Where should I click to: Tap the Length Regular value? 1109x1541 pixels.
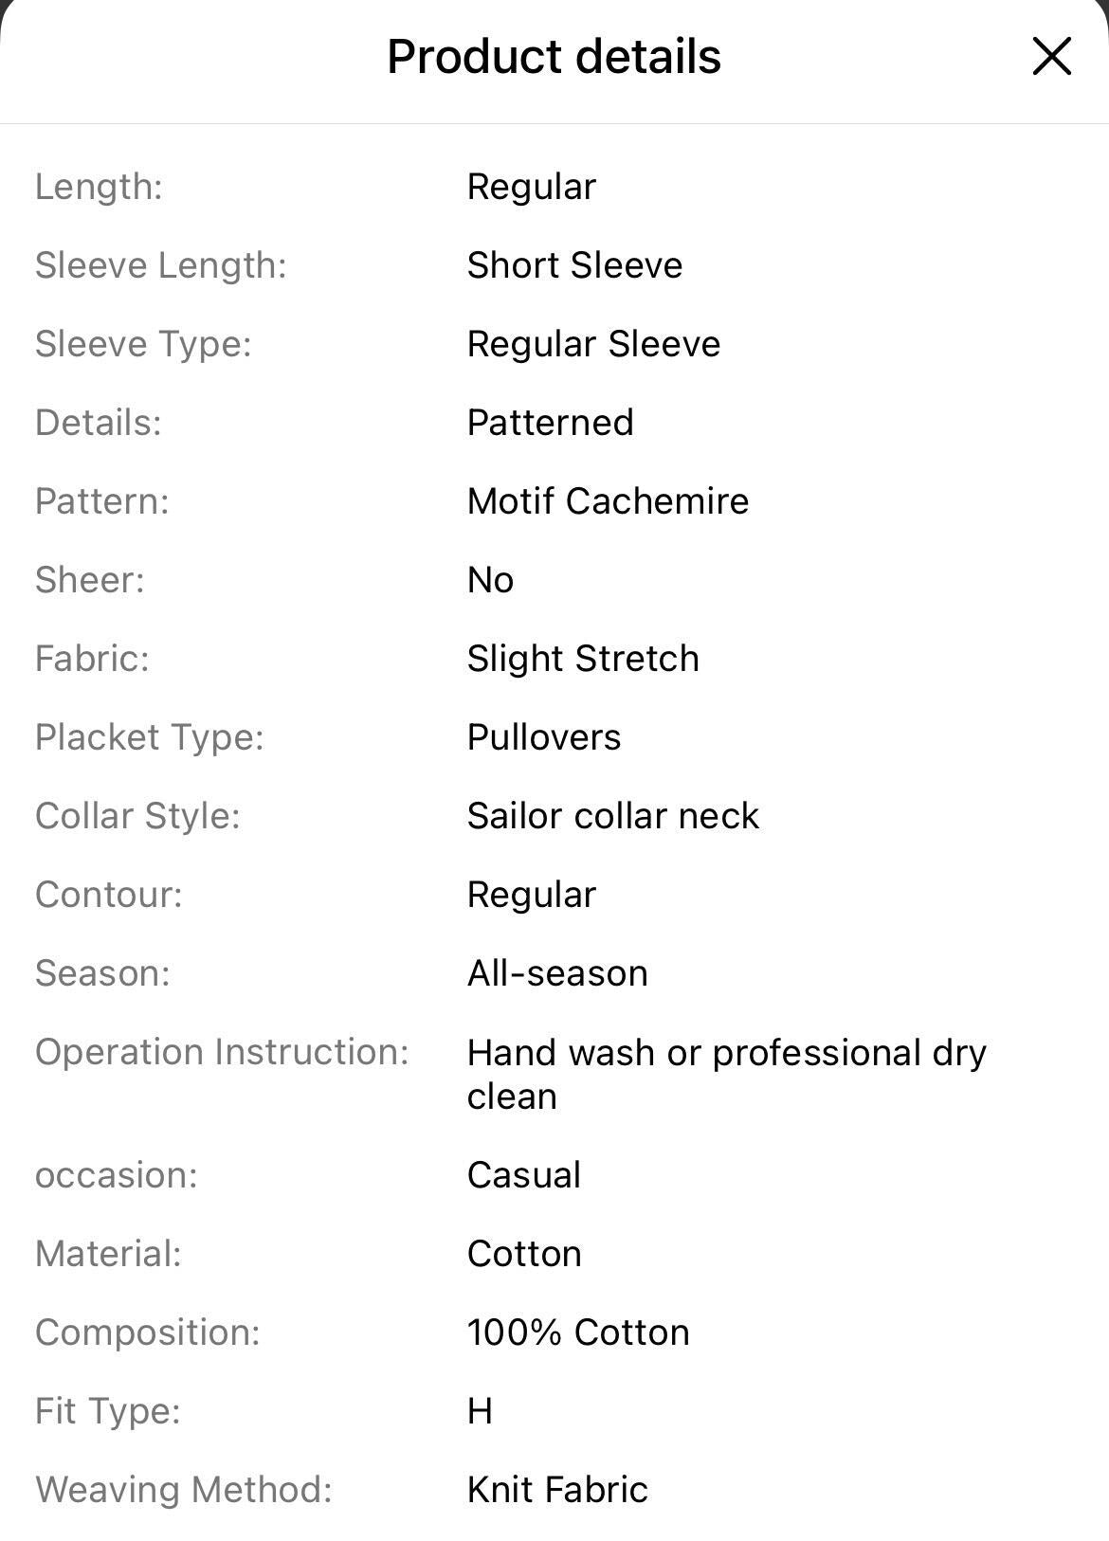[x=532, y=187]
